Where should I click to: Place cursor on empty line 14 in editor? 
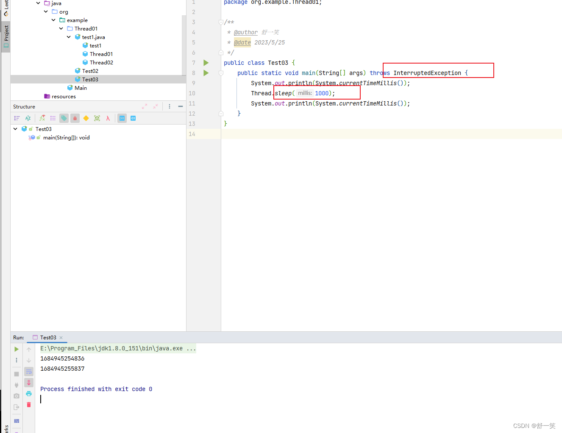point(391,134)
